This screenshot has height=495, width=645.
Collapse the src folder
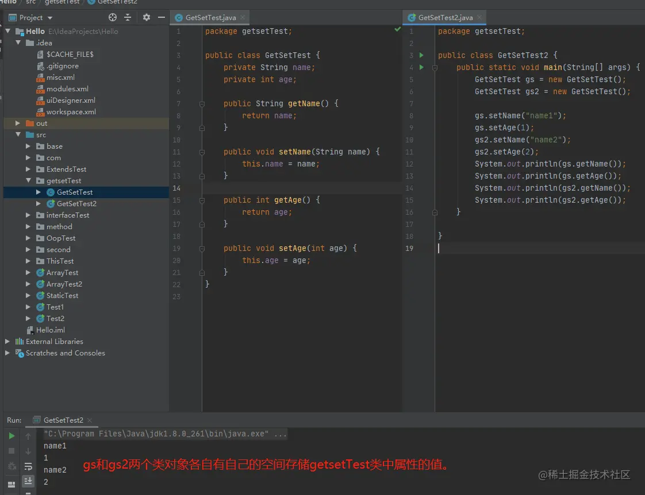tap(18, 134)
